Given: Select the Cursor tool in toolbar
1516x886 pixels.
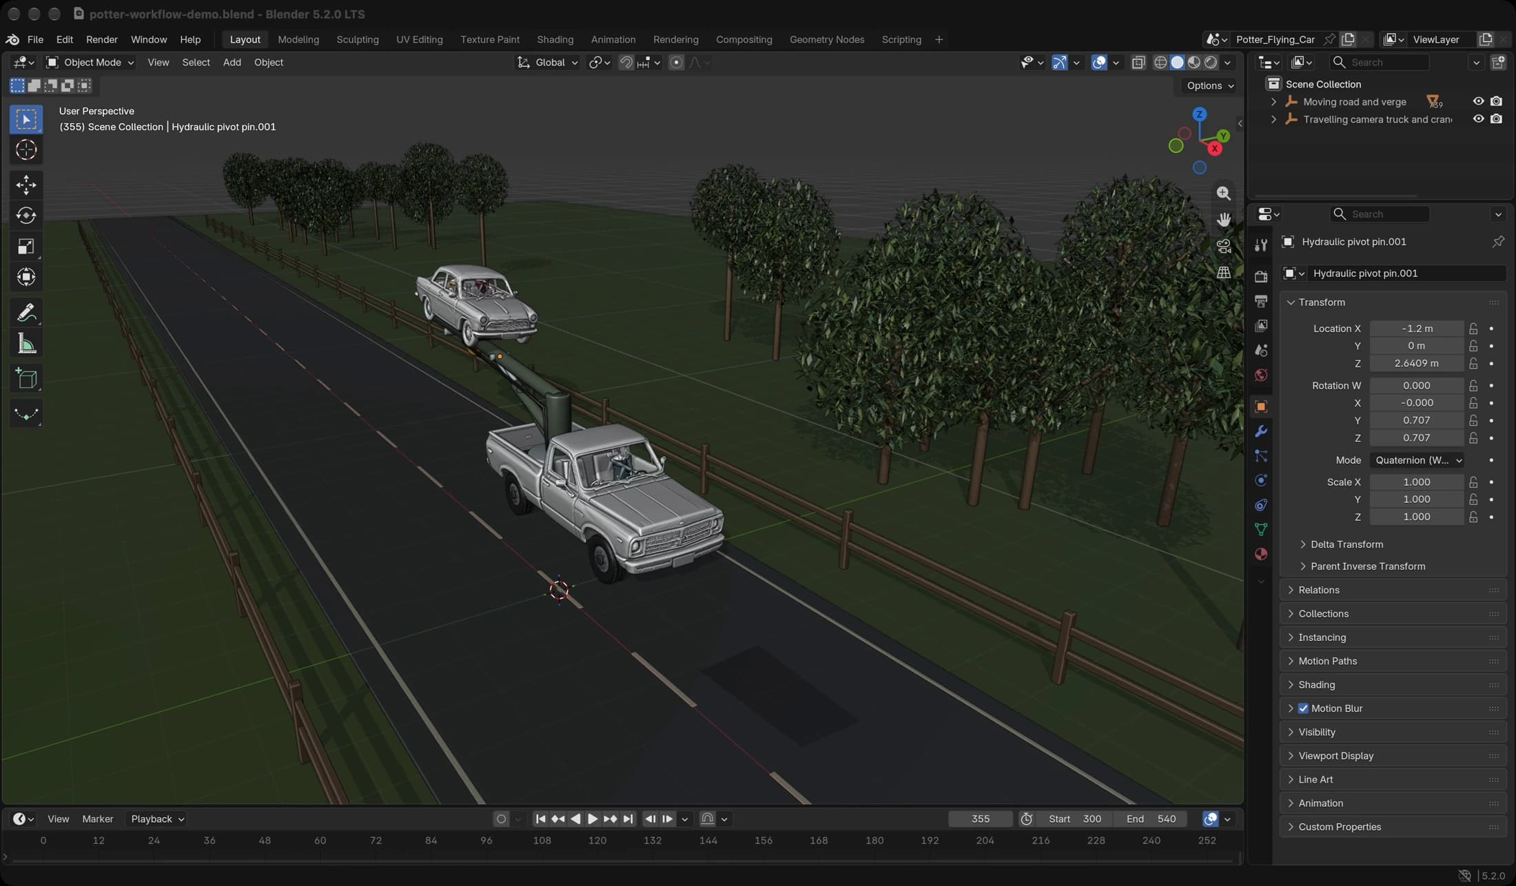Looking at the screenshot, I should click(26, 150).
